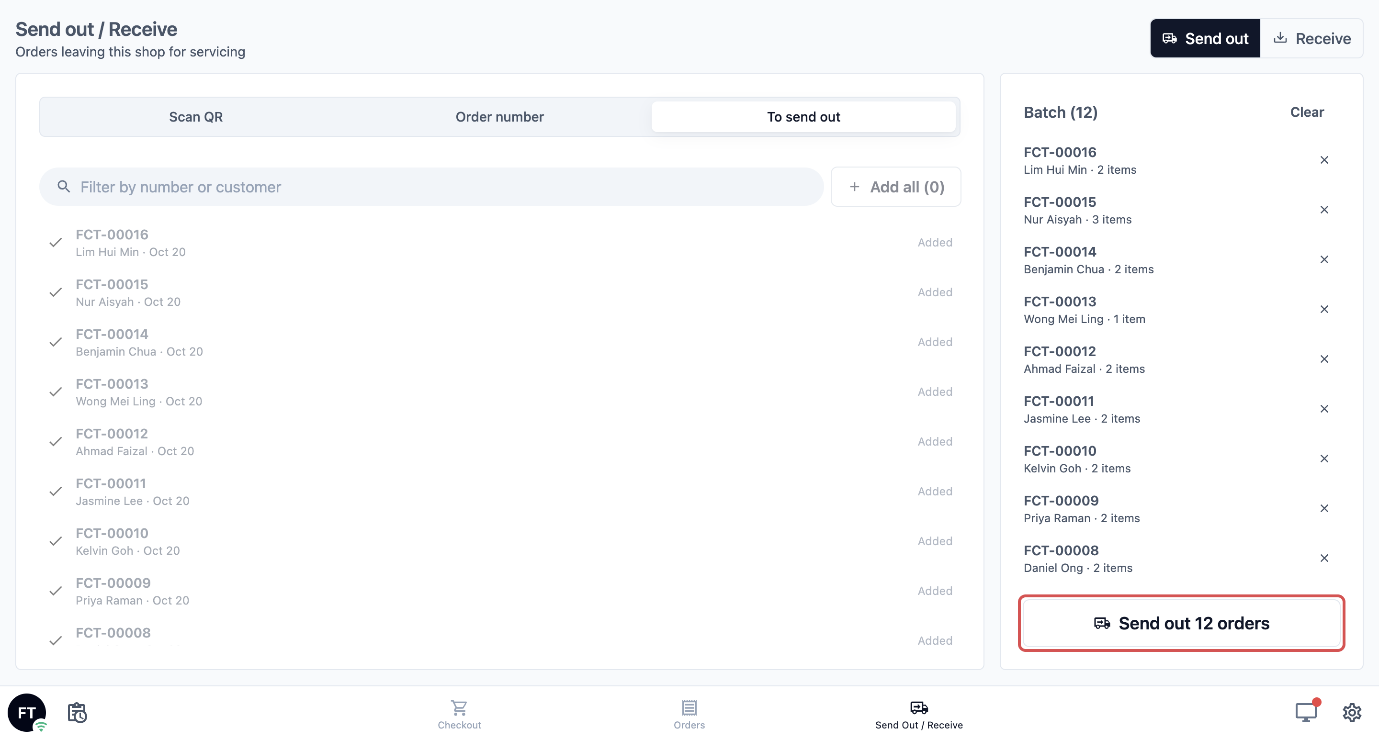The height and width of the screenshot is (739, 1379).
Task: Clear the batch list
Action: click(x=1307, y=112)
